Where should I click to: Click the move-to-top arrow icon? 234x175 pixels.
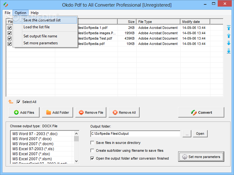point(228,28)
